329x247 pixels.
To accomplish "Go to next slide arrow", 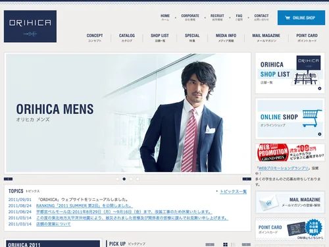I will (247, 179).
